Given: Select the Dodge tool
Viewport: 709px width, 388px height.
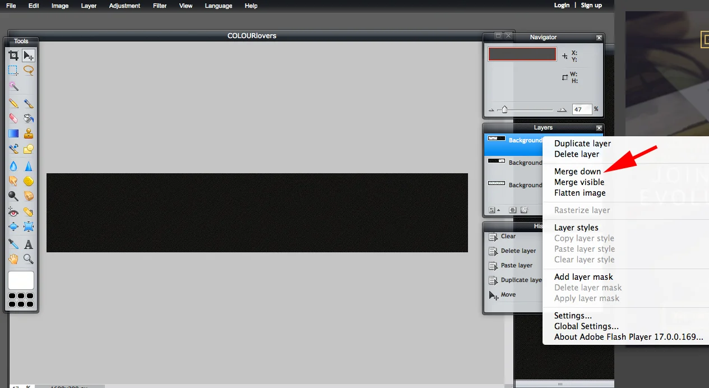Looking at the screenshot, I should (x=13, y=196).
